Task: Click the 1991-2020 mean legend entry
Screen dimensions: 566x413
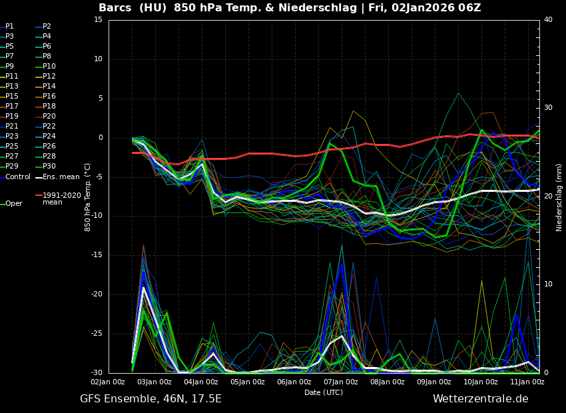Action: coord(61,199)
